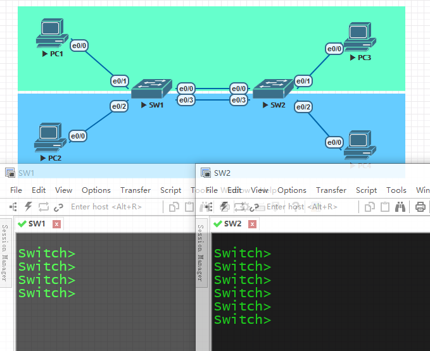Click SW1 window title bar icon
The width and height of the screenshot is (430, 351).
point(10,173)
